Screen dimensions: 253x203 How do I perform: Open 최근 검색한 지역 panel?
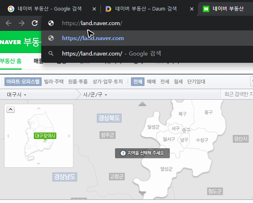coord(238,94)
